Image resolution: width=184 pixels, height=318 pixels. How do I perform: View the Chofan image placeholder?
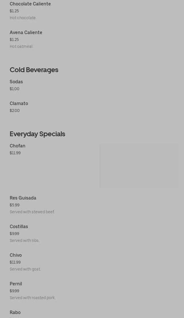139,166
